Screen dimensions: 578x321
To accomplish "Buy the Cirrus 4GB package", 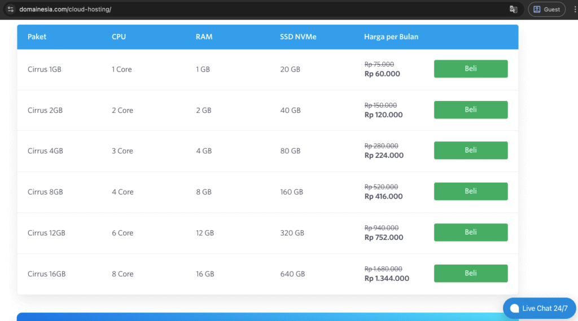I will tap(471, 150).
